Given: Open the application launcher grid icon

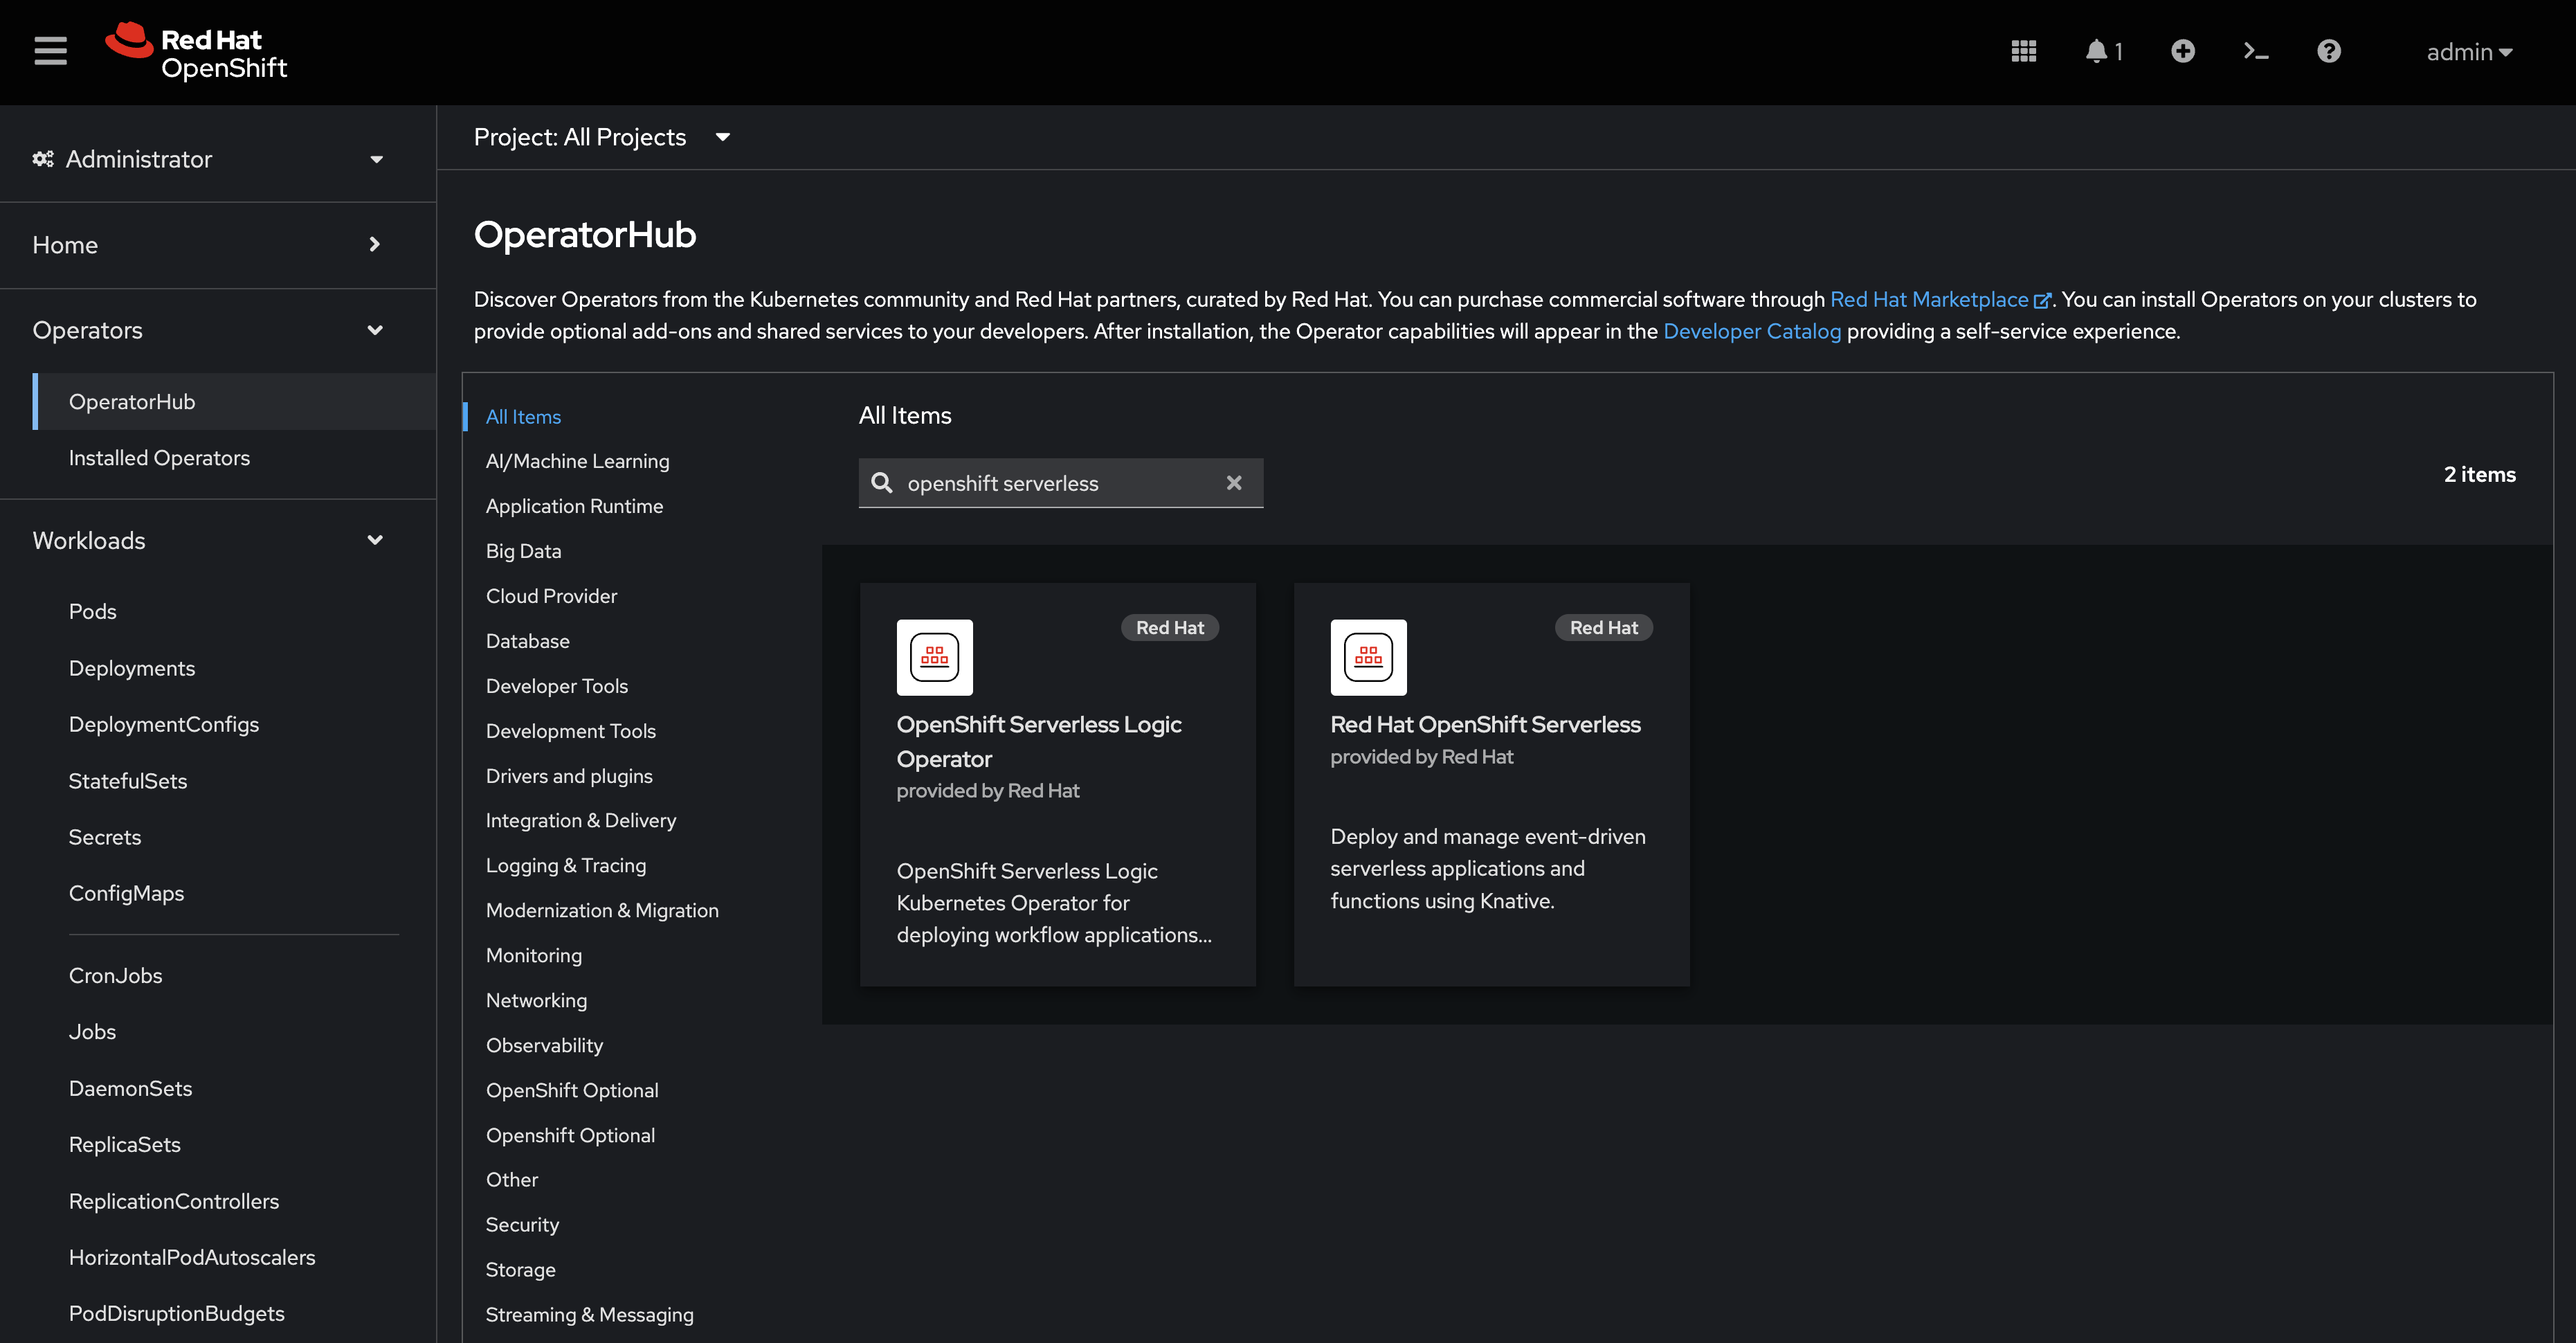Looking at the screenshot, I should [2023, 51].
